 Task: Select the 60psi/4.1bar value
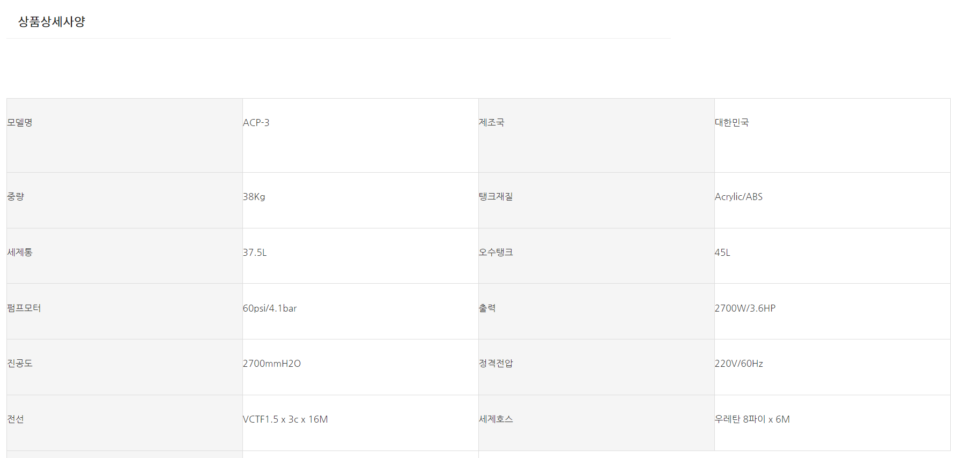[x=270, y=308]
